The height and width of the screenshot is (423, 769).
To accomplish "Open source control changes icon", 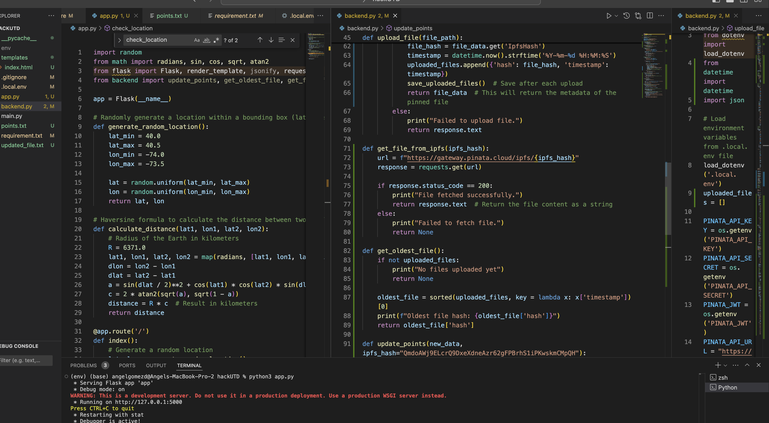I will (638, 16).
